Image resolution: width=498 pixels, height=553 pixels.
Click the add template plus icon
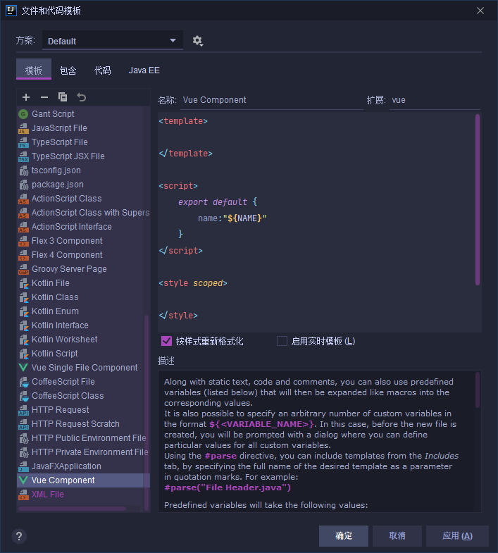(x=26, y=97)
